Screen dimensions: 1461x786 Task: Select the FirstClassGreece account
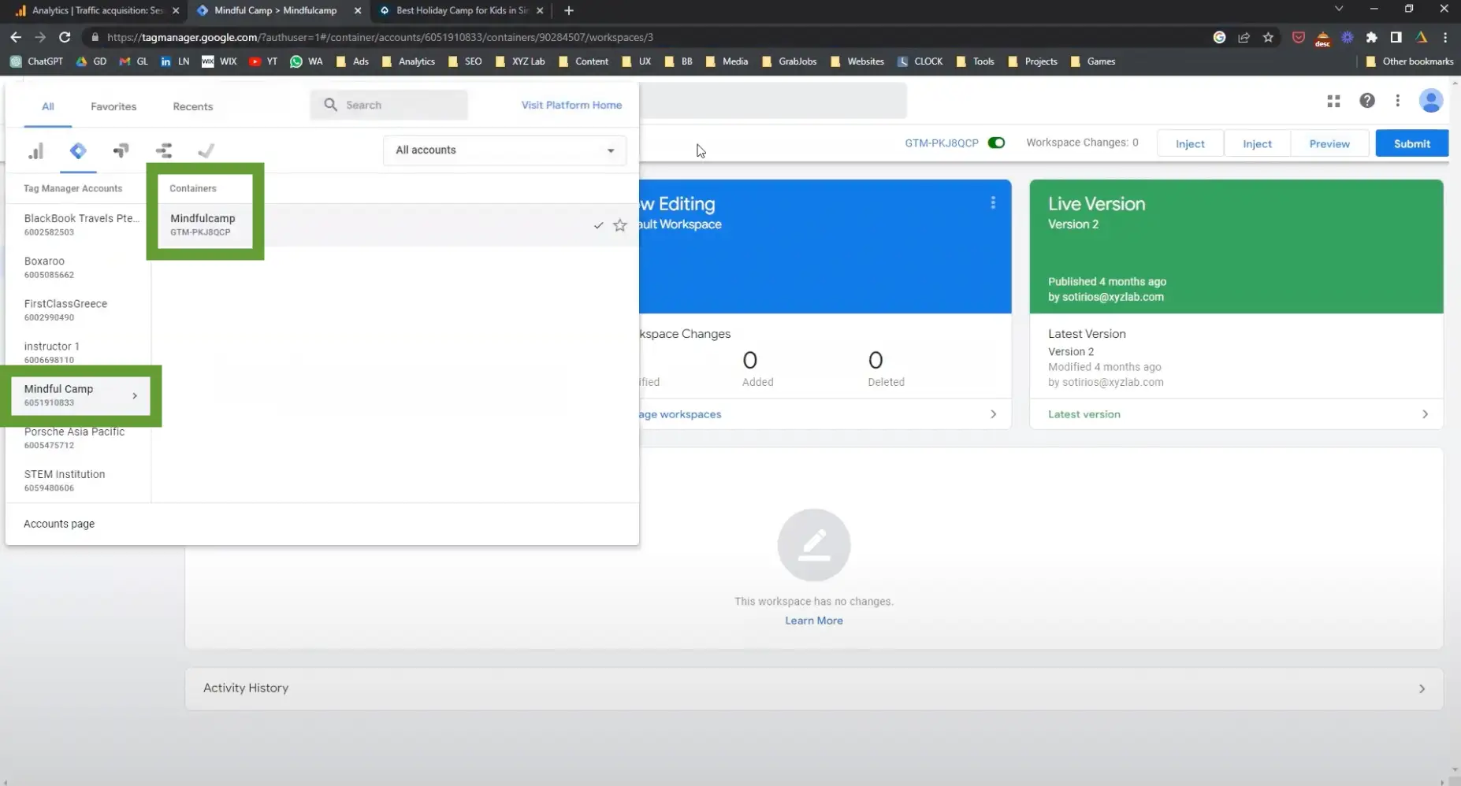pos(65,310)
